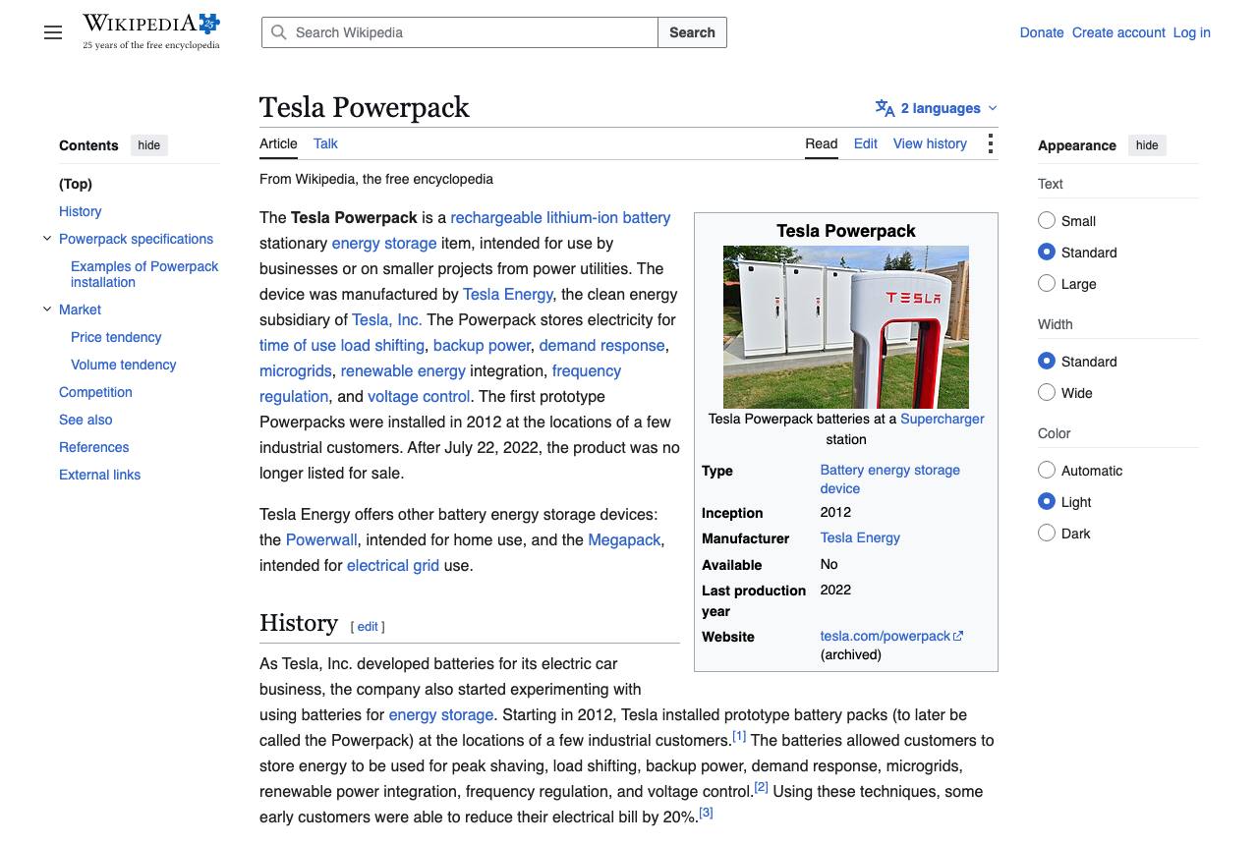Viewport: 1258px width, 845px height.
Task: Follow the Tesla, Inc. link
Action: 387,320
